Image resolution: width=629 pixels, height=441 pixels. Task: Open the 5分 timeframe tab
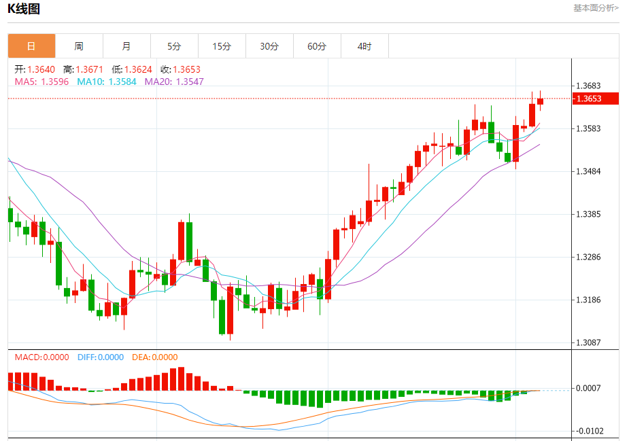[x=174, y=46]
